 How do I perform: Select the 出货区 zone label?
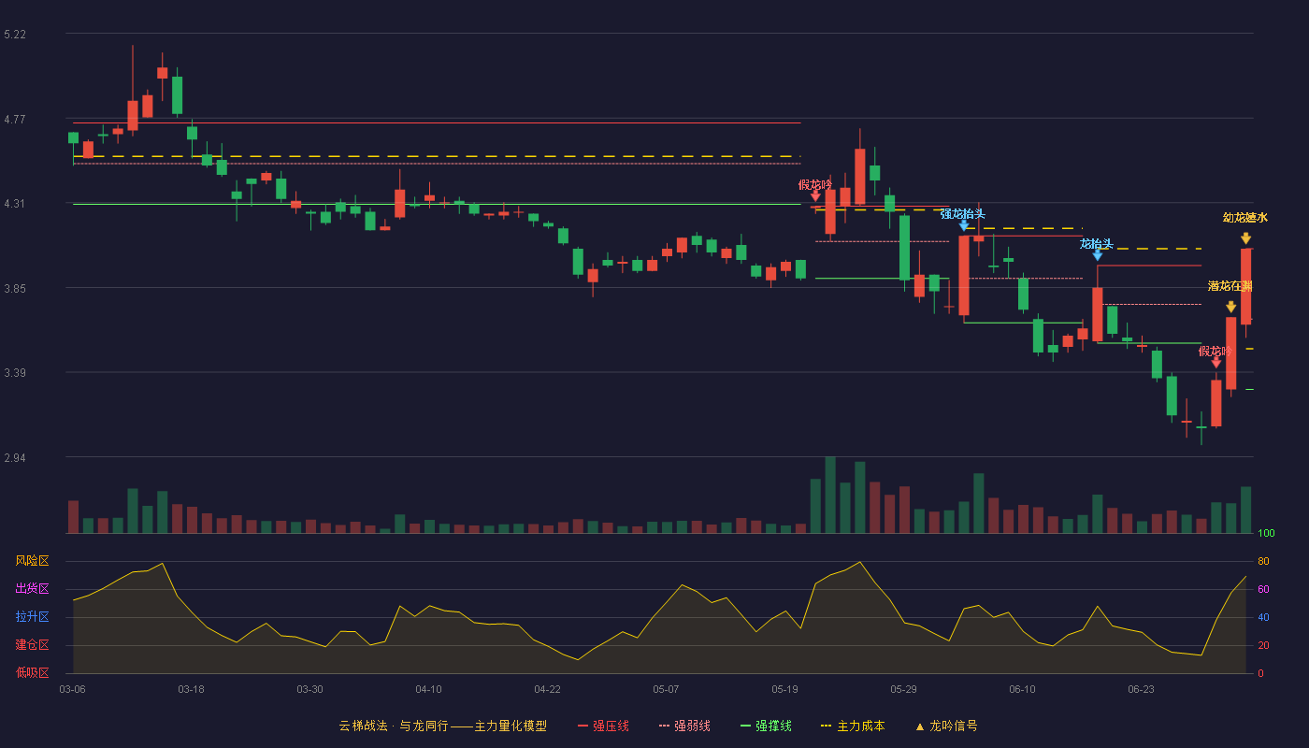(x=32, y=589)
